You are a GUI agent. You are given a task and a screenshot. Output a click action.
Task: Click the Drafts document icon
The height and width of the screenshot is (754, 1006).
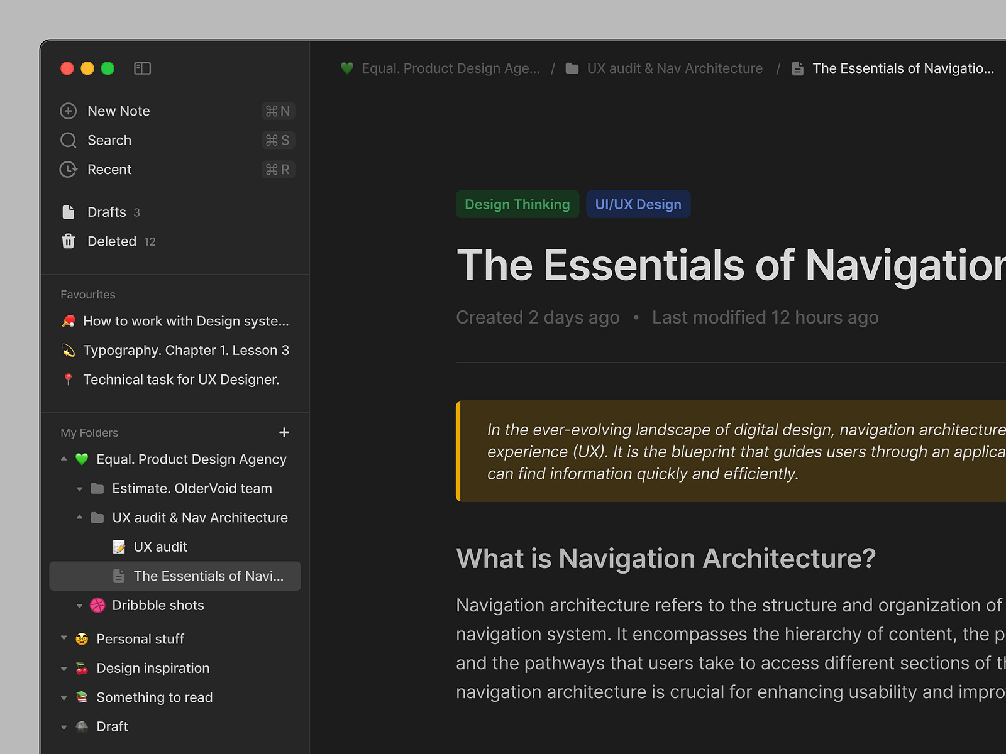coord(69,212)
